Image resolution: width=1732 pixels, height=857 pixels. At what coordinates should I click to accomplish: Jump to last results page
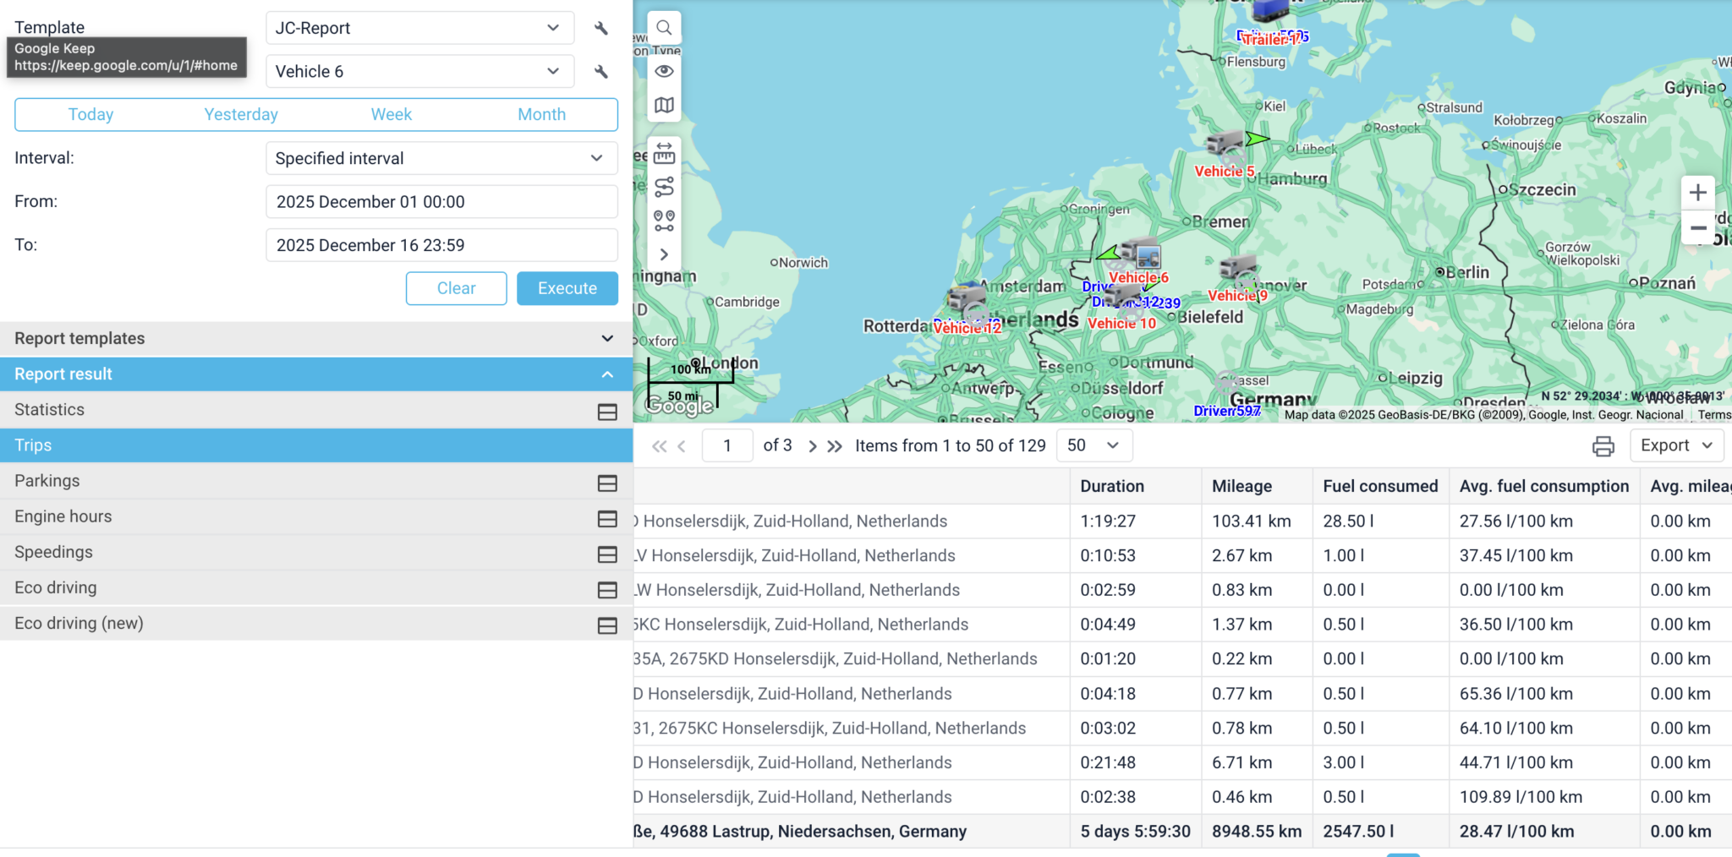pos(835,446)
